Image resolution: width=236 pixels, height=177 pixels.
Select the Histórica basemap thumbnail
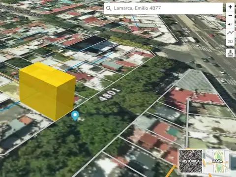click(x=191, y=161)
